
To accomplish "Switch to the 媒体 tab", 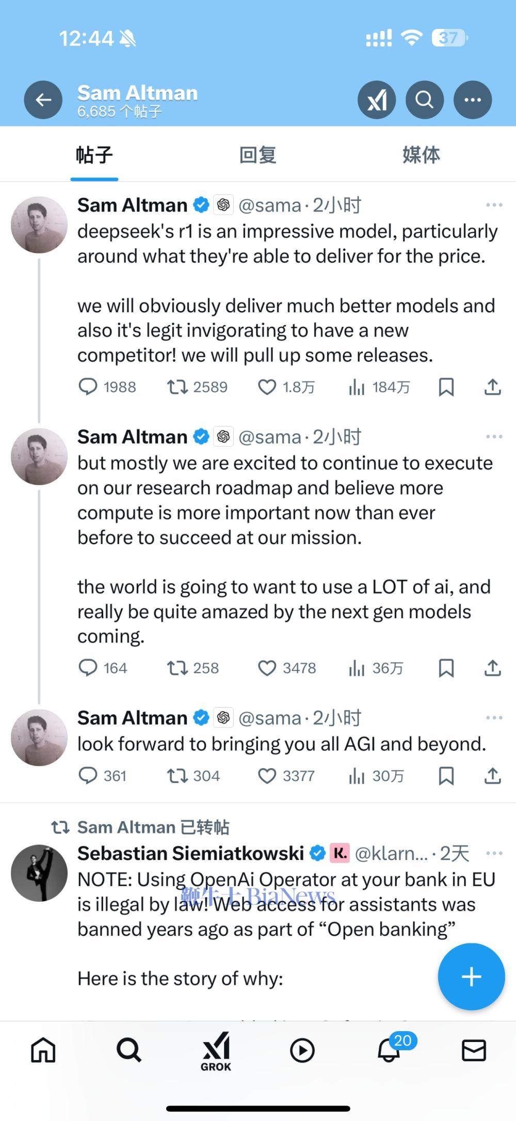I will pos(421,155).
